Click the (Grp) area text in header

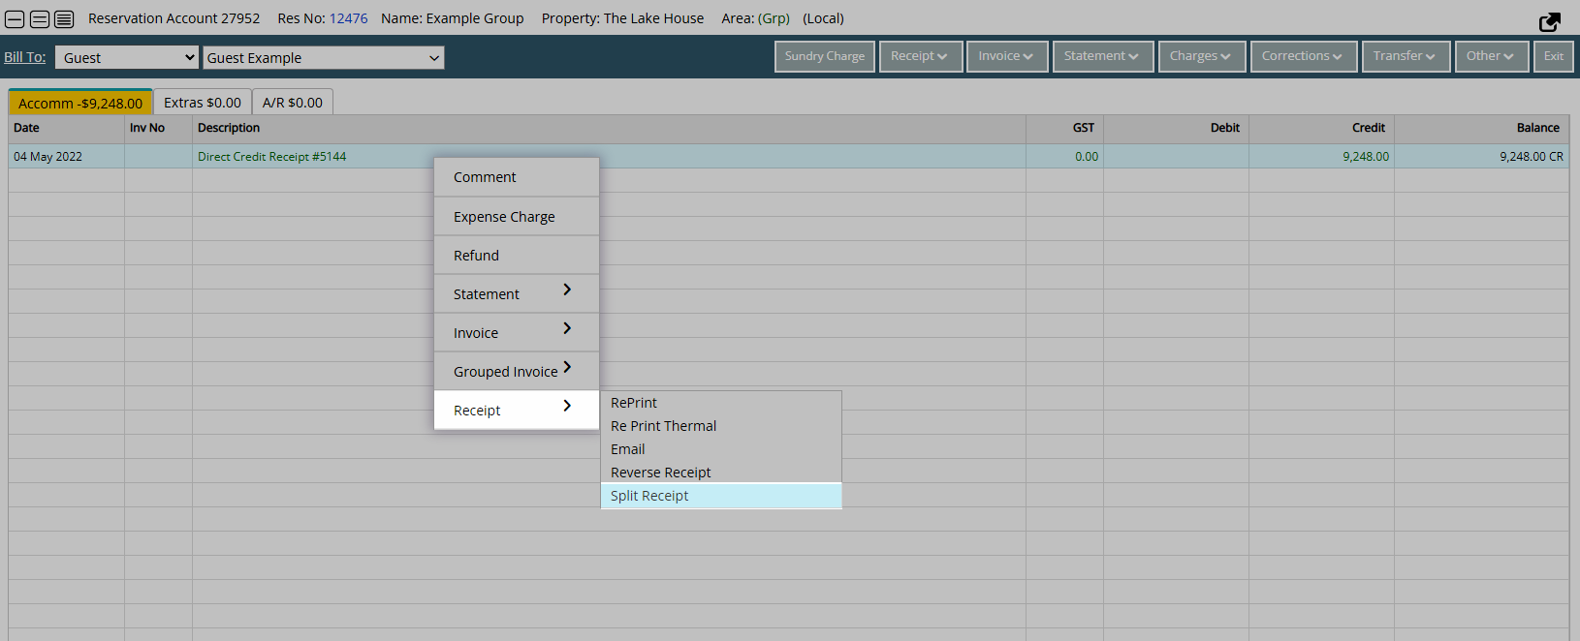point(774,18)
